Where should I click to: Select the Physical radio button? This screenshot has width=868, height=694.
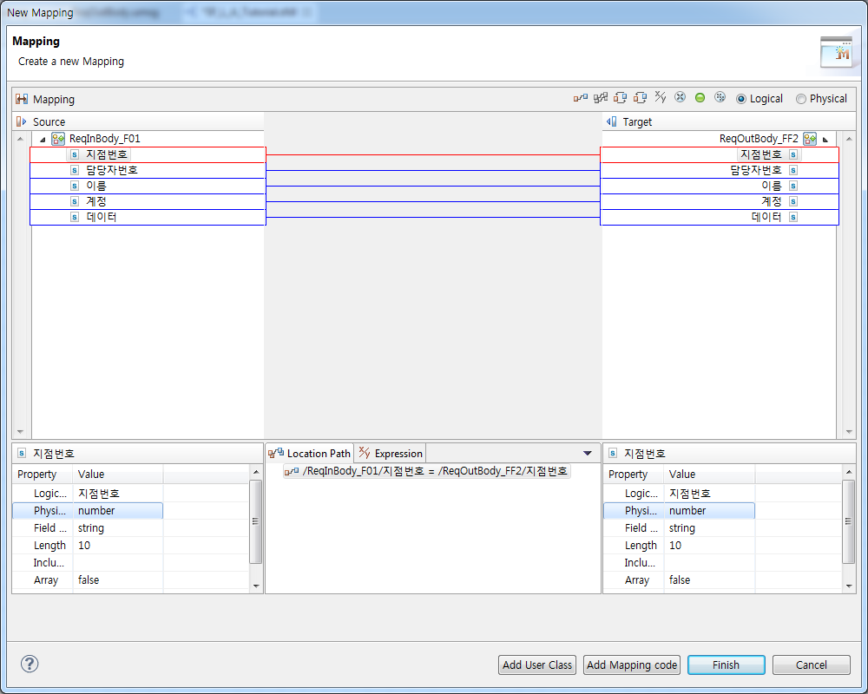[800, 98]
